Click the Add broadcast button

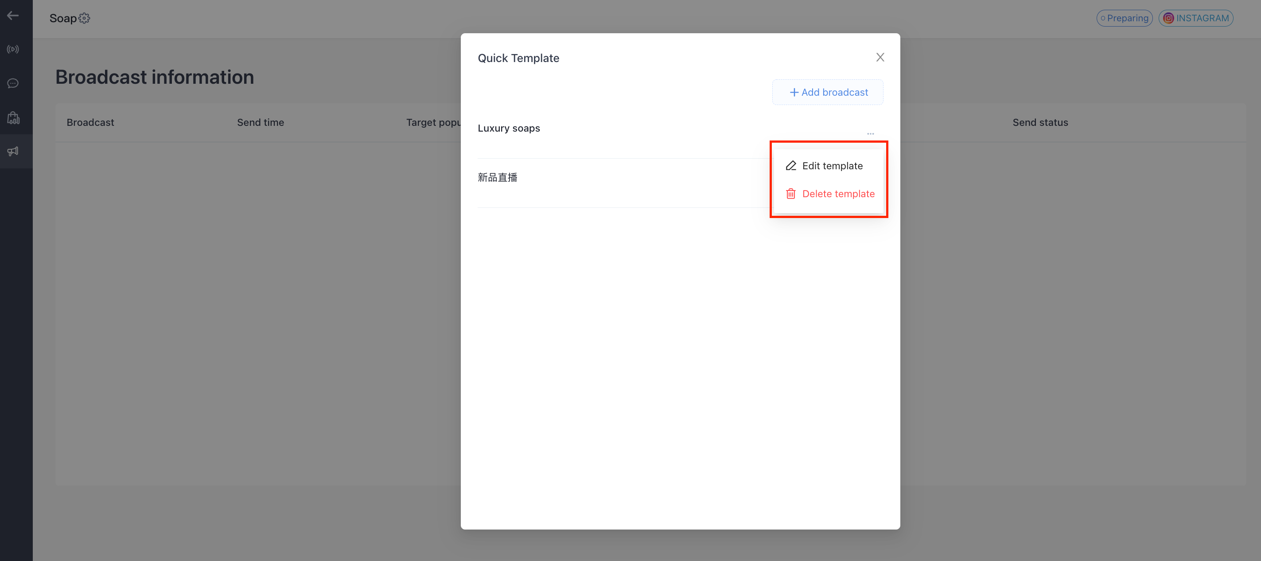point(828,92)
